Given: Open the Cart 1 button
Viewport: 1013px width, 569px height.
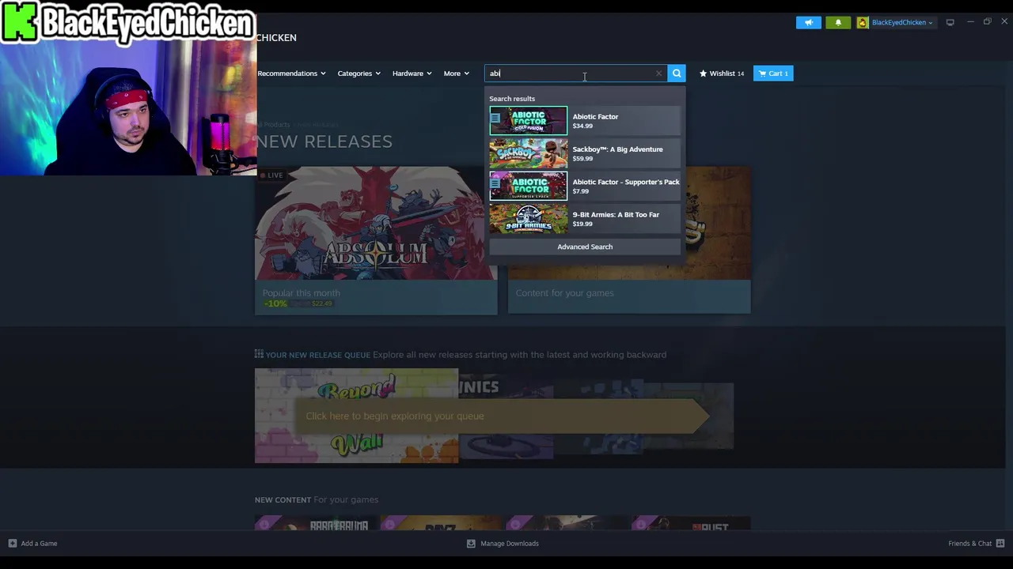Looking at the screenshot, I should 773,73.
